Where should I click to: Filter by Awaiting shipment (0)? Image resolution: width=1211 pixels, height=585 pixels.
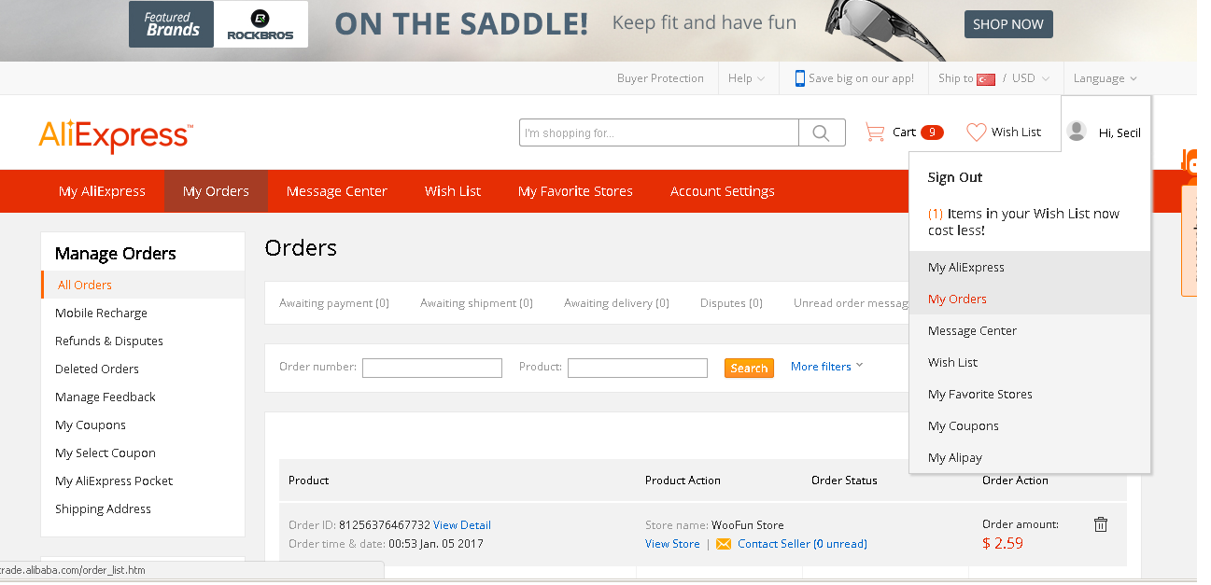(x=476, y=303)
